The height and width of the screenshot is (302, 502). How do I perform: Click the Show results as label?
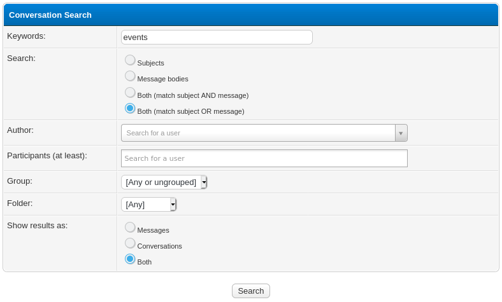[x=37, y=225]
